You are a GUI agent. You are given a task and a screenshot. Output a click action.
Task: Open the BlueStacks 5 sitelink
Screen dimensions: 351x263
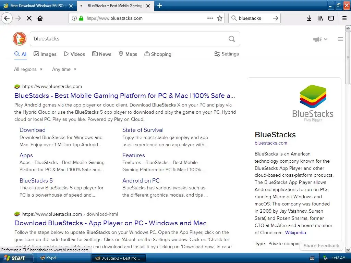click(36, 180)
